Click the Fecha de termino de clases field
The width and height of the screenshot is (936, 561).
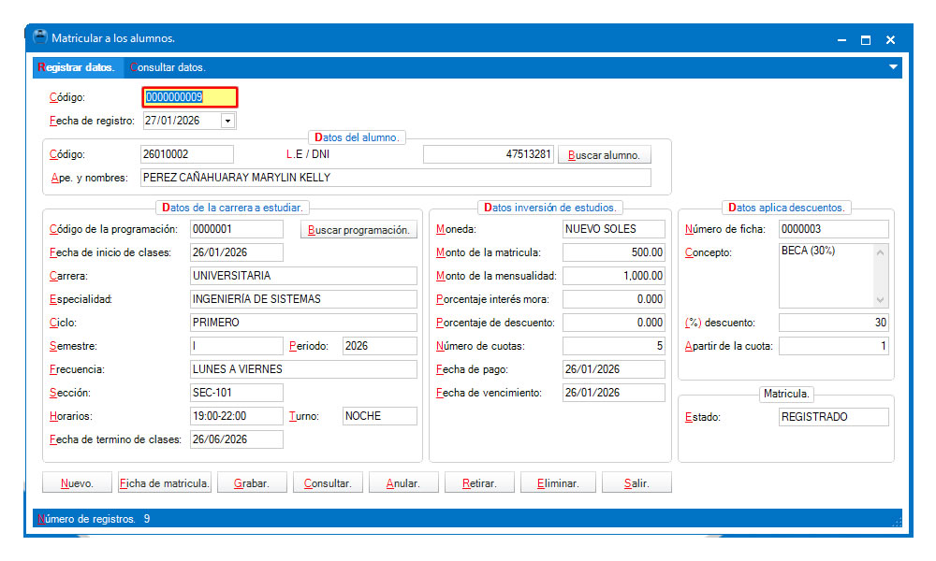pyautogui.click(x=237, y=439)
